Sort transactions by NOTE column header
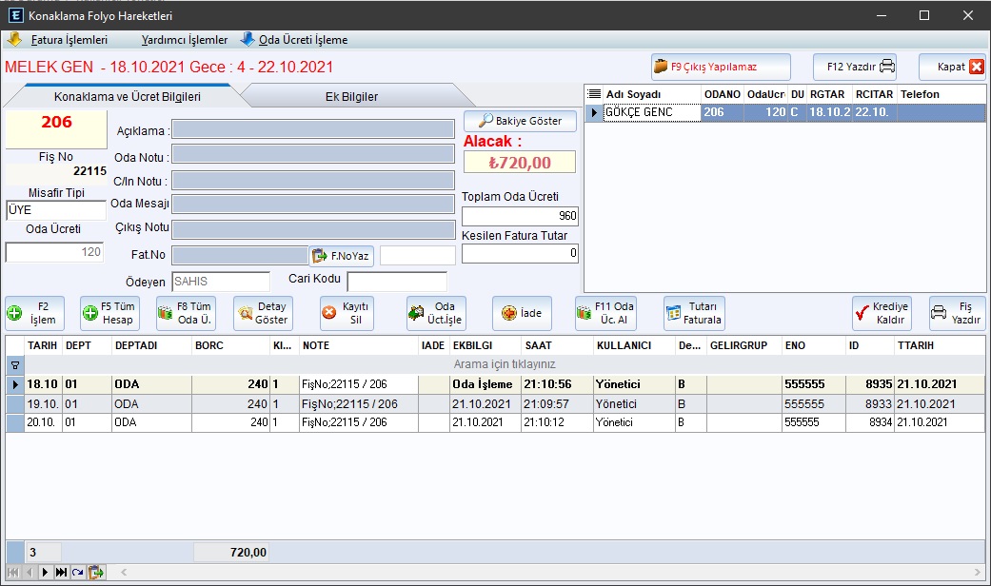Image resolution: width=991 pixels, height=586 pixels. pos(358,345)
